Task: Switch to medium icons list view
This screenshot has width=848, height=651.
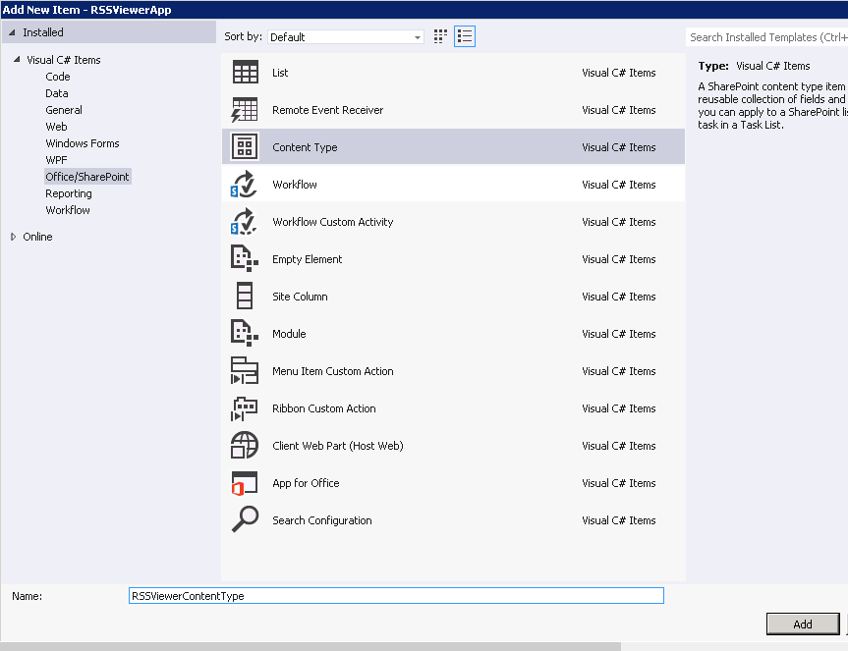Action: point(465,36)
